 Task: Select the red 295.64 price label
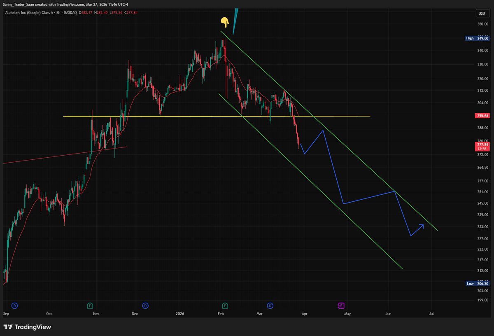tap(482, 117)
